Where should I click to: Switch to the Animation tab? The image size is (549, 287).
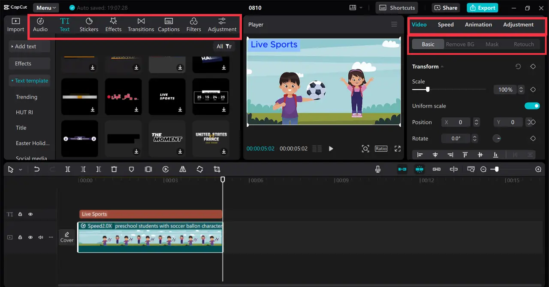[x=478, y=24]
